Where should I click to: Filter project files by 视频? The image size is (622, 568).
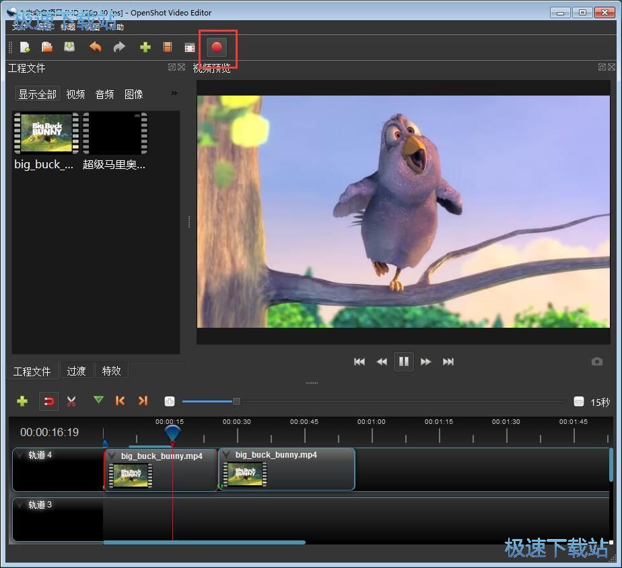coord(76,94)
